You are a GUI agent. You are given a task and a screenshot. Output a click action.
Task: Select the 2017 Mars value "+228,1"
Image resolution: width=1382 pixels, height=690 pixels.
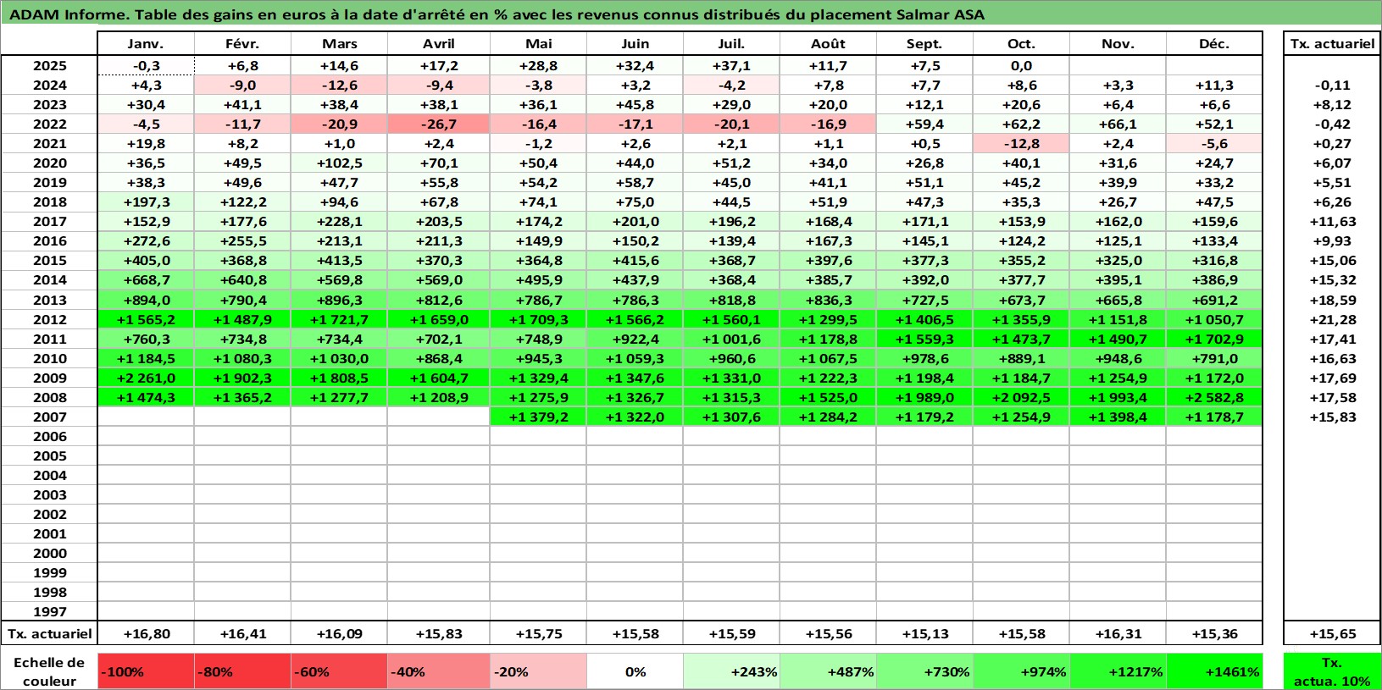339,222
